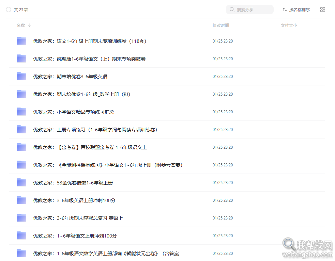335x261 pixels.
Task: Open 期末培优卷1-6年级_数学上册（RJ）
Action: click(x=81, y=94)
